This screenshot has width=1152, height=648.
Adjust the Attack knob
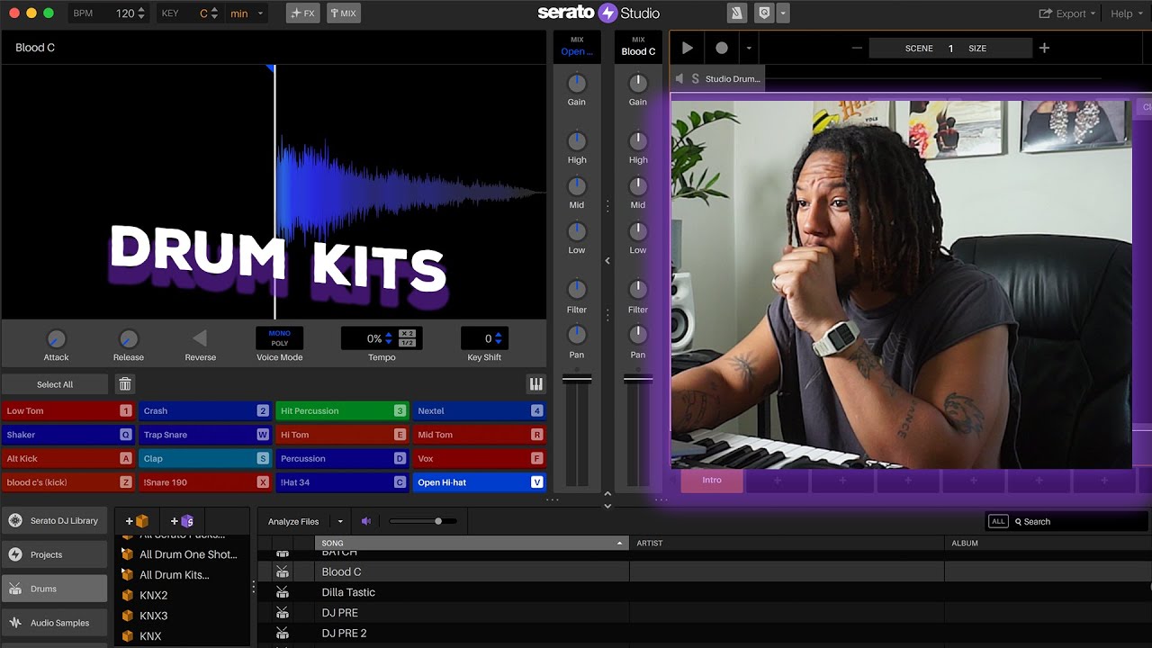pos(56,339)
